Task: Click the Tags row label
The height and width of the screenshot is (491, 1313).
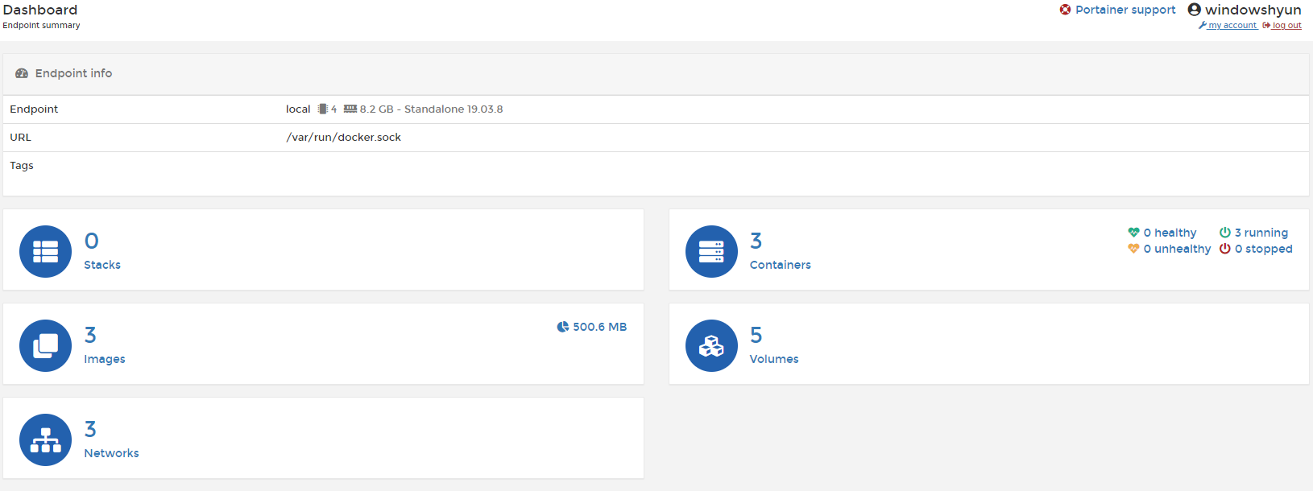Action: point(22,166)
